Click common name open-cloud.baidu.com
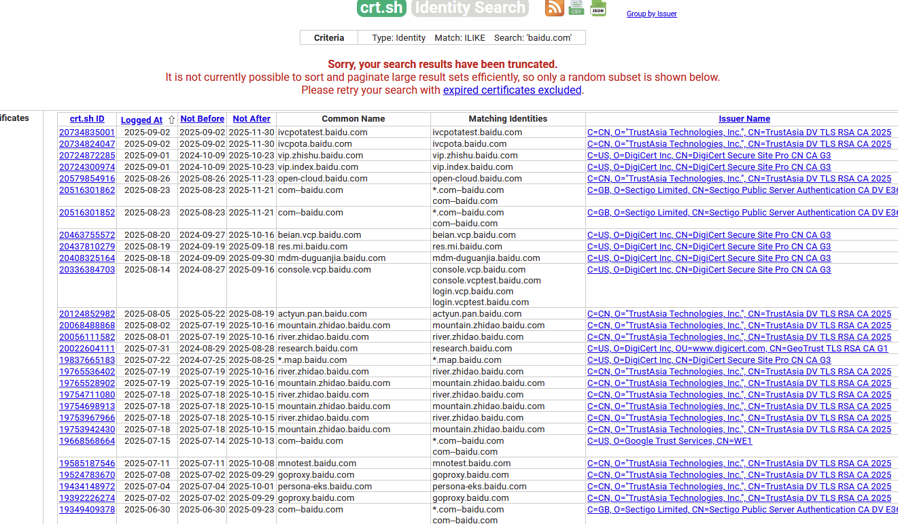The image size is (898, 524). 323,179
